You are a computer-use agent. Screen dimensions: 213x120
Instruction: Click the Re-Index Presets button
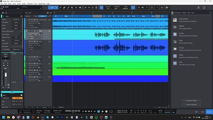click(x=191, y=101)
